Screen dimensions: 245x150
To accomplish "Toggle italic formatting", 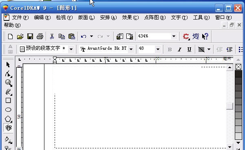I will (179, 50).
